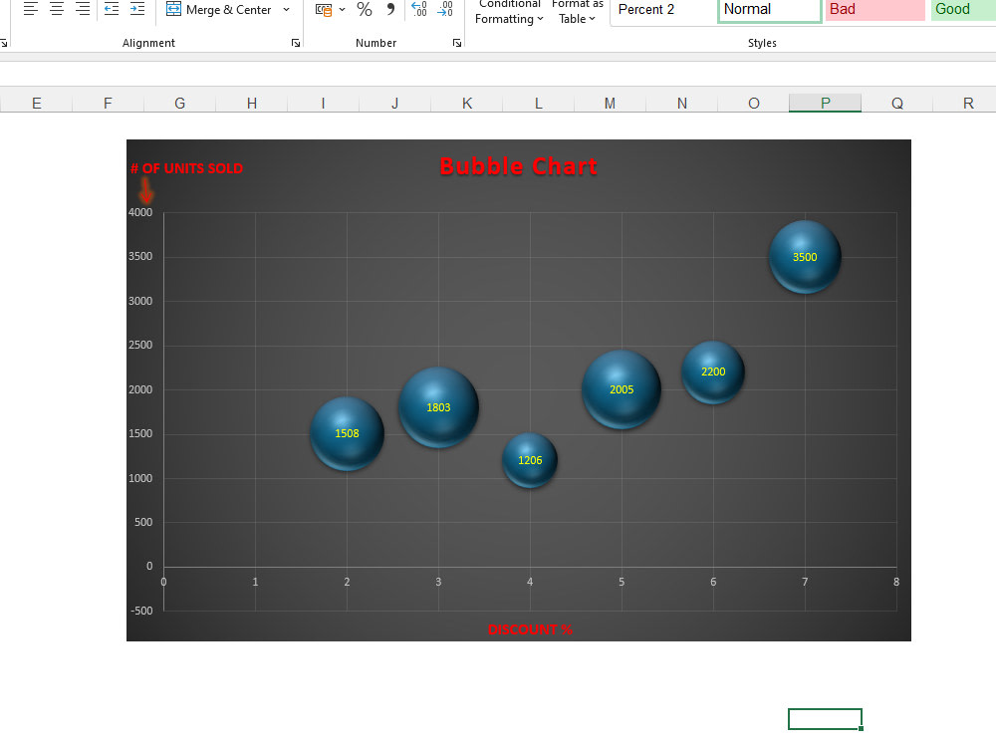Click the Decrease Indent icon

pos(112,9)
